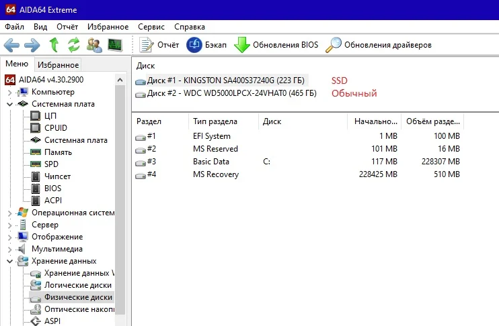Click Обновления драйверов toolbar button
This screenshot has height=326, width=499.
tap(379, 45)
